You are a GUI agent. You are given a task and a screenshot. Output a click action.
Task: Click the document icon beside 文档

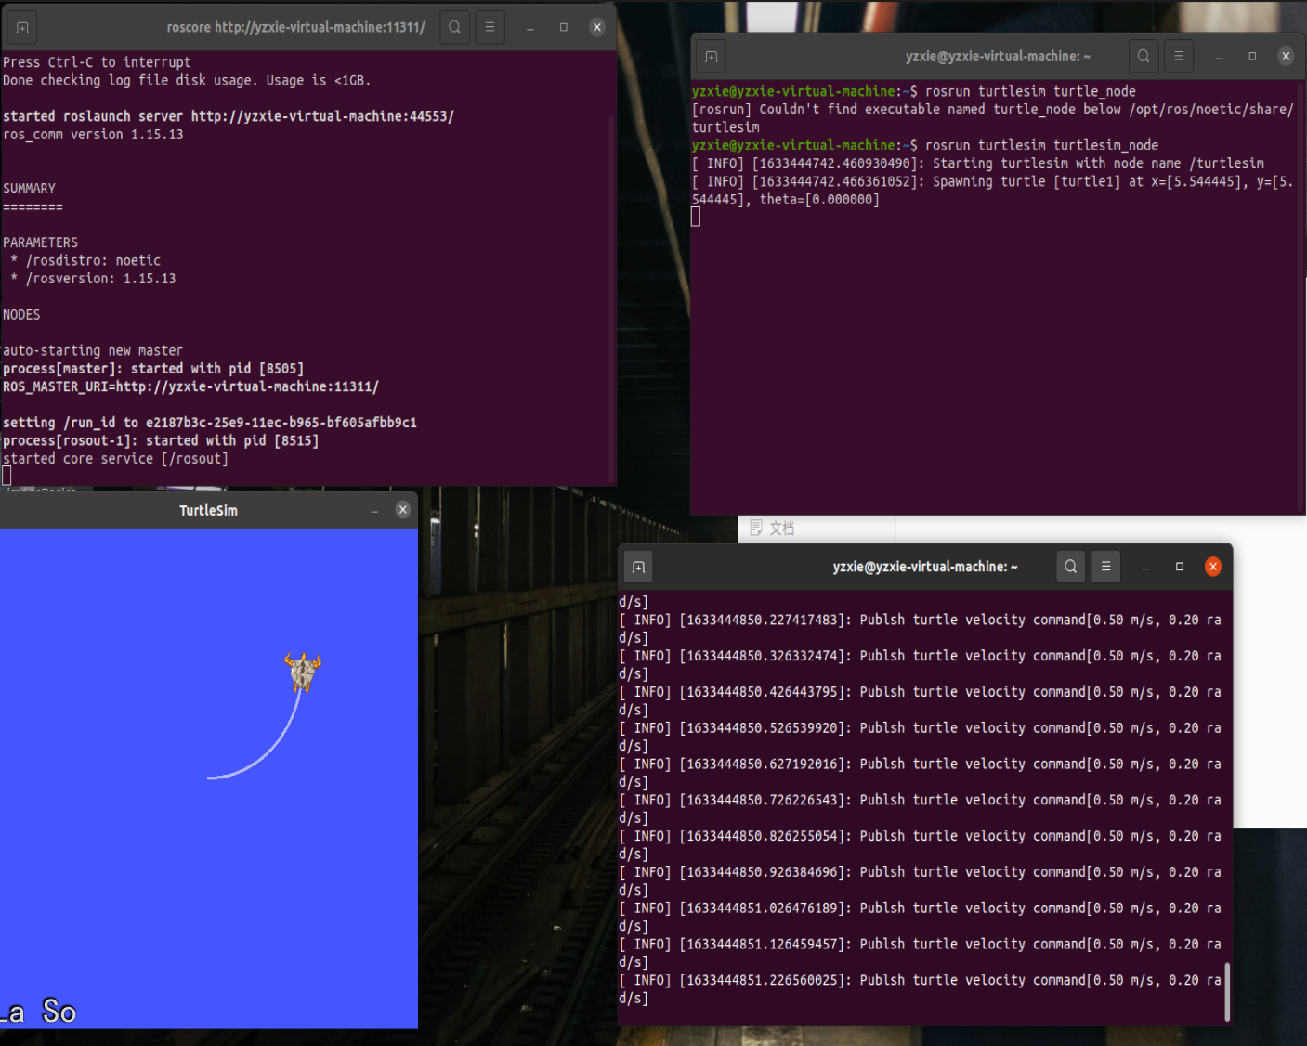[x=756, y=528]
